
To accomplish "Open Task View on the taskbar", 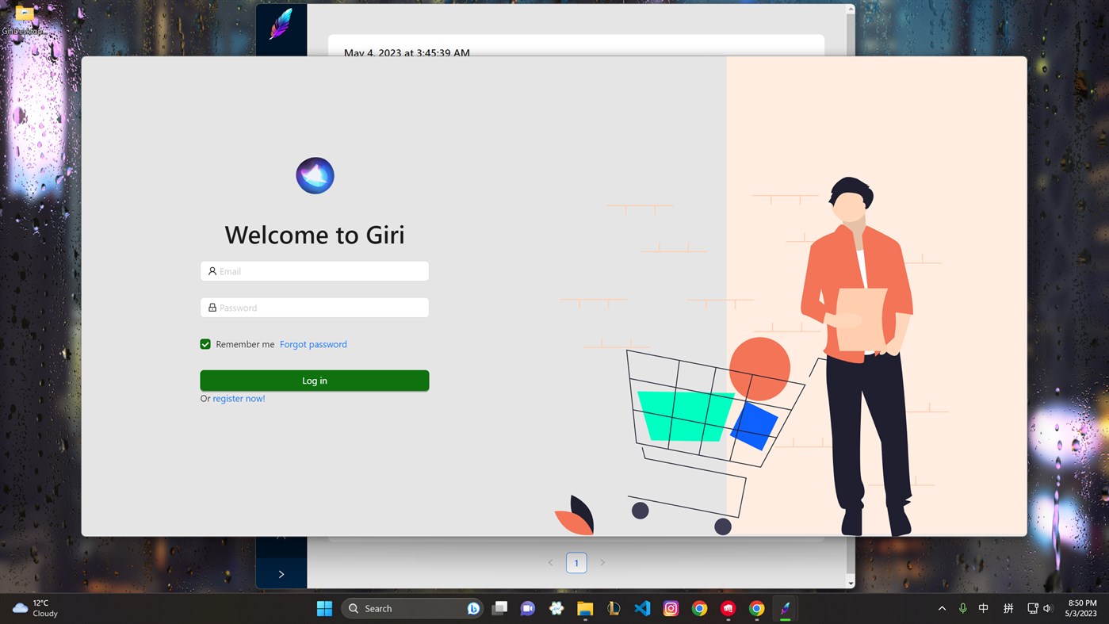I will point(499,608).
